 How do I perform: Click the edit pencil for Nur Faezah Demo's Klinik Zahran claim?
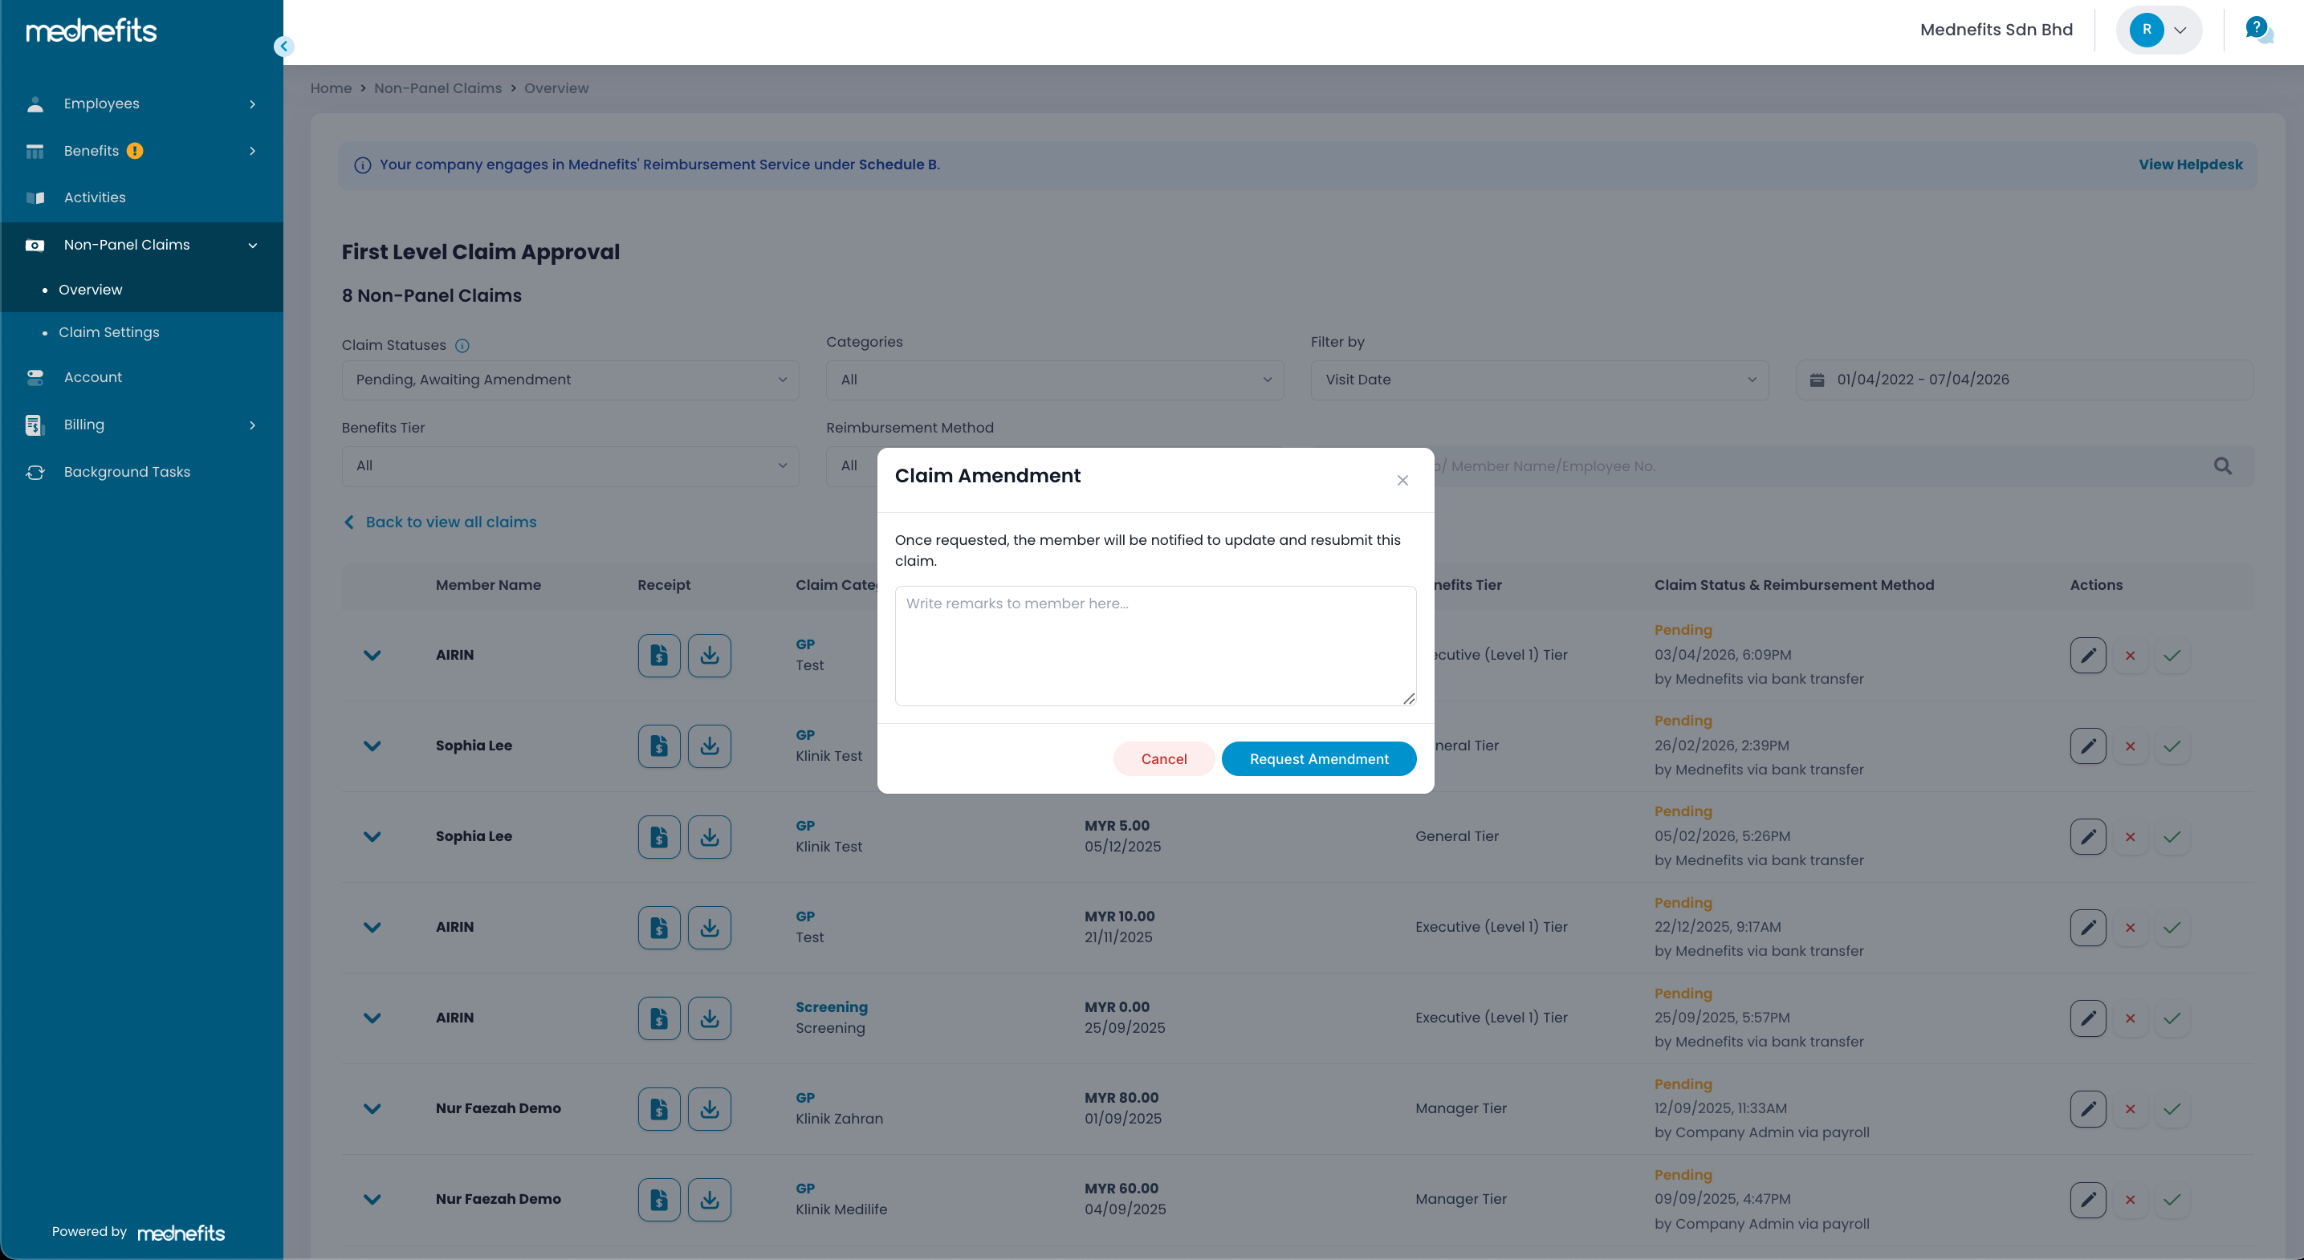click(x=2086, y=1109)
